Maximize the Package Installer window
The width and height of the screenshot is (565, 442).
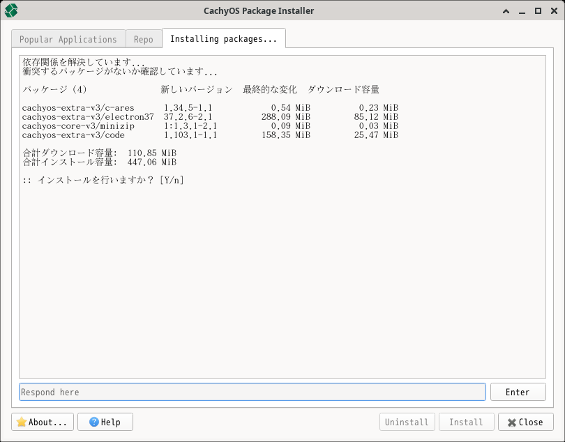click(x=538, y=11)
